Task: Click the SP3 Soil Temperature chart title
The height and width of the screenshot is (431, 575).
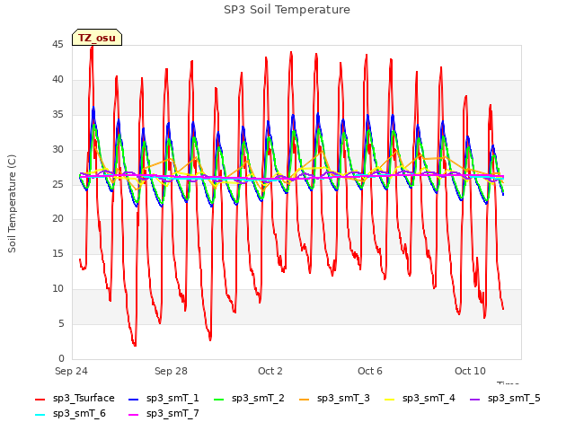Action: (x=287, y=10)
